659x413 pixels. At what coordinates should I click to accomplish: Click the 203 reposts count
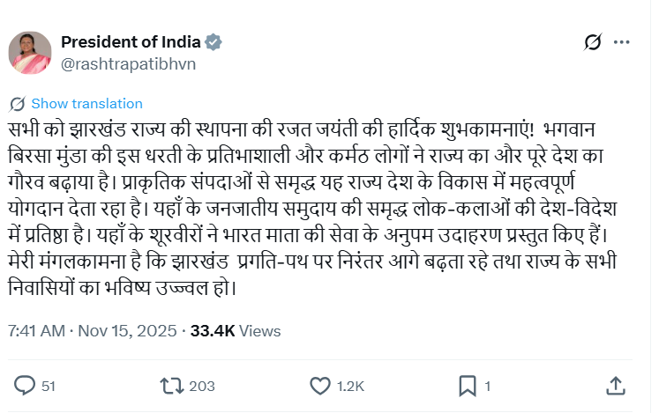pos(202,386)
